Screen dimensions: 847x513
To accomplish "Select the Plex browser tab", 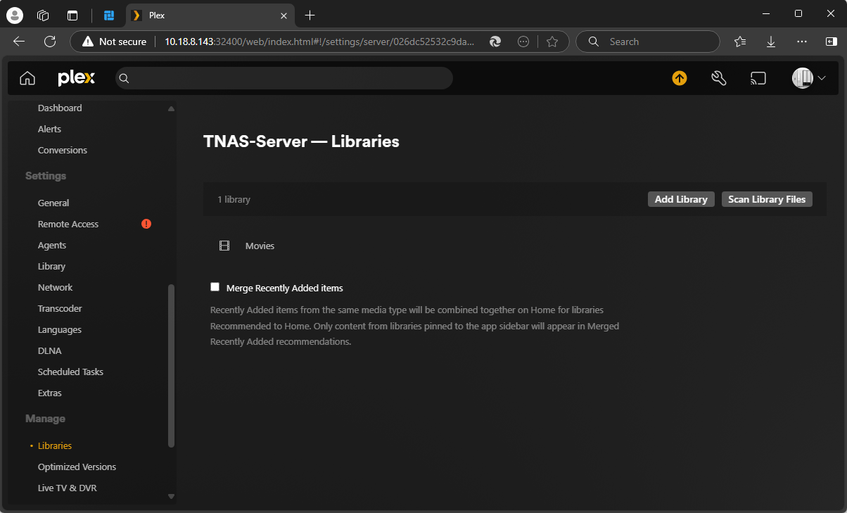I will [x=210, y=15].
